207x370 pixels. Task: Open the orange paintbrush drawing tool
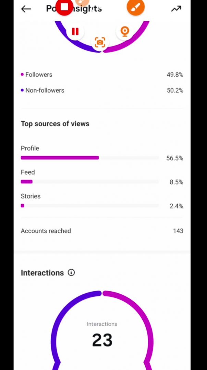click(x=135, y=7)
